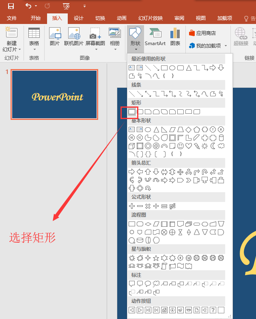
Task: Switch to the 幻灯片放映 tab
Action: coord(151,18)
